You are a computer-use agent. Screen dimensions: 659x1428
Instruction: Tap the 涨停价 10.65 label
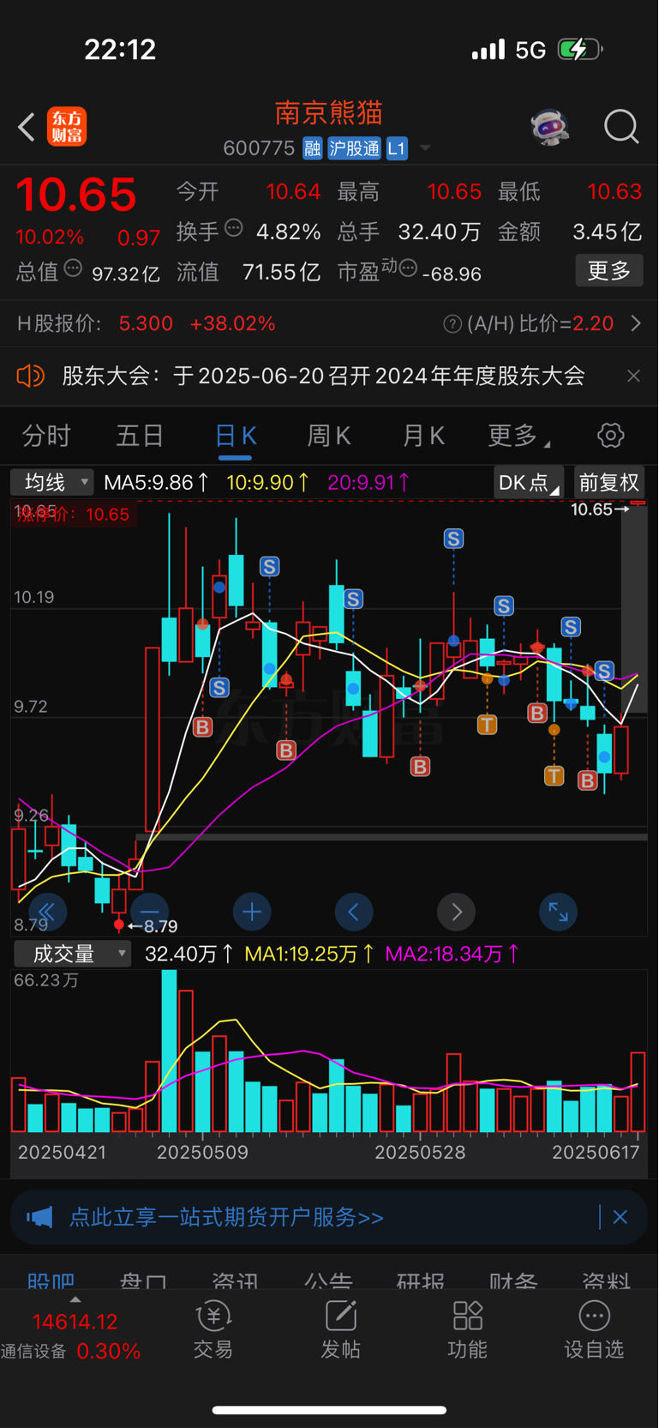[73, 515]
